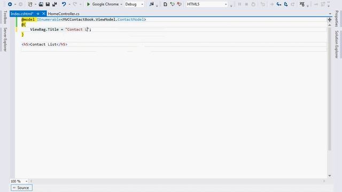Click the New Project toolbar icon

30,4
